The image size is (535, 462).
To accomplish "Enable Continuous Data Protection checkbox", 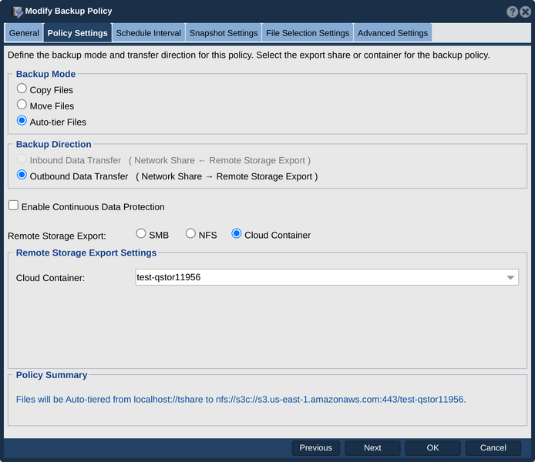I will (13, 206).
